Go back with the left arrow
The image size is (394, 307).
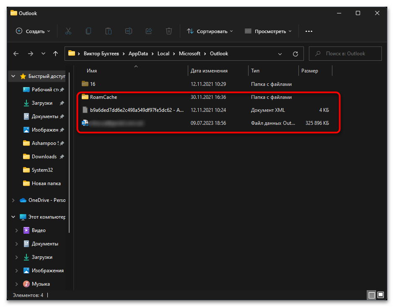[16, 54]
